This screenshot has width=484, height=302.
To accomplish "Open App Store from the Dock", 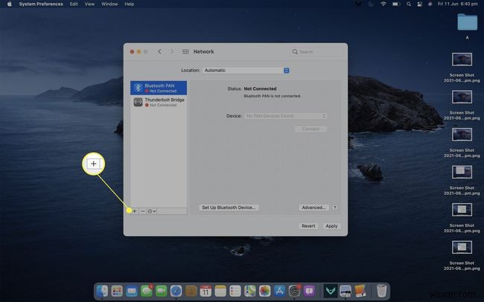I will [x=279, y=291].
